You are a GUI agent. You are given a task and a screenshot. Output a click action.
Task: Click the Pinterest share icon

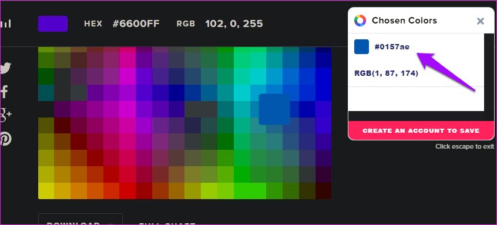(5, 139)
